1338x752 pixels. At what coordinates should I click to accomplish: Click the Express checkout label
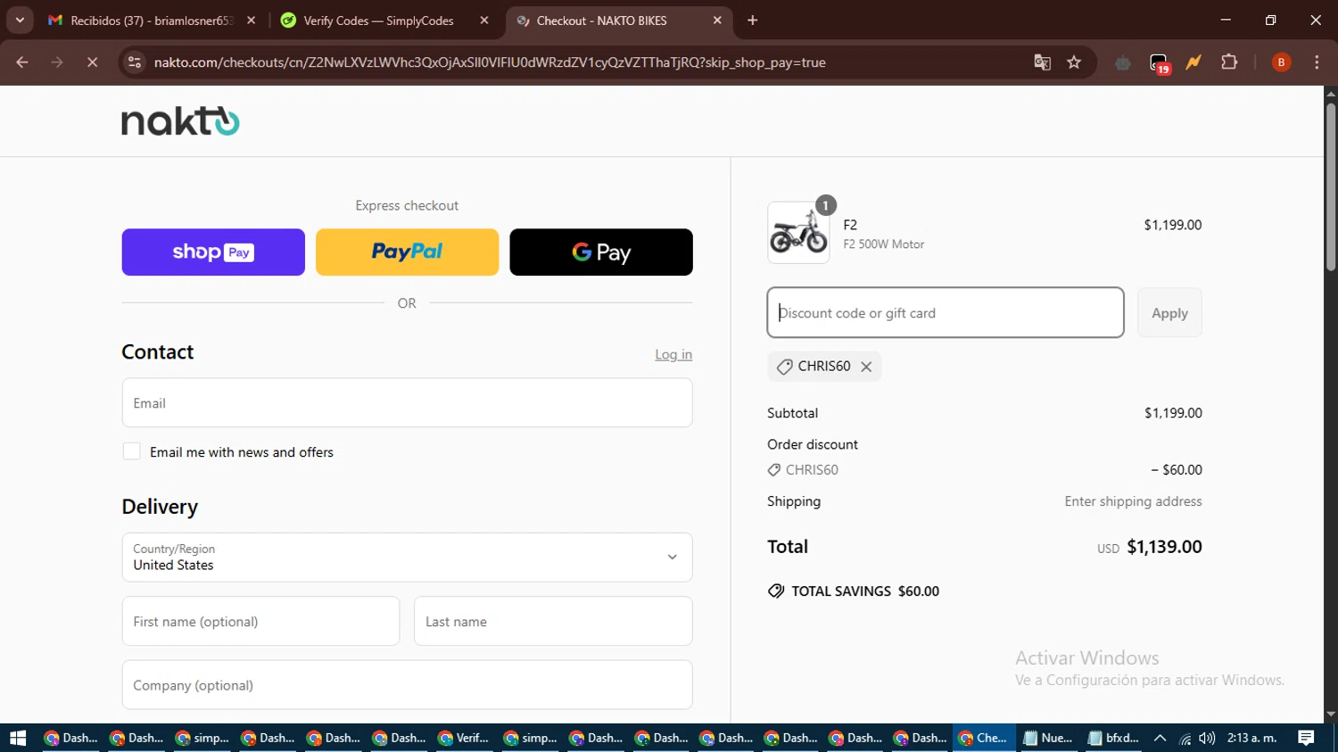pos(407,205)
